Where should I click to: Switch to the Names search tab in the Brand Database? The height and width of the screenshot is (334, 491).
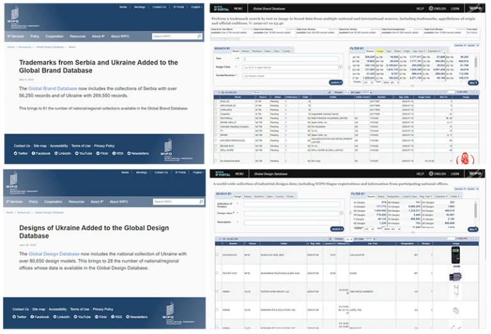tap(245, 51)
